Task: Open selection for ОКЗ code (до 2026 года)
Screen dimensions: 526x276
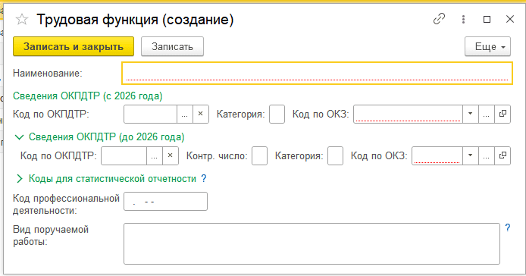Action: point(486,155)
